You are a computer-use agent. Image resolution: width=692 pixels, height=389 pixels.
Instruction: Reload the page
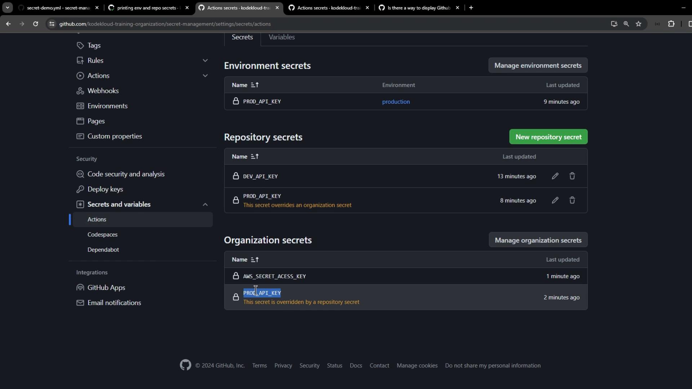tap(35, 24)
